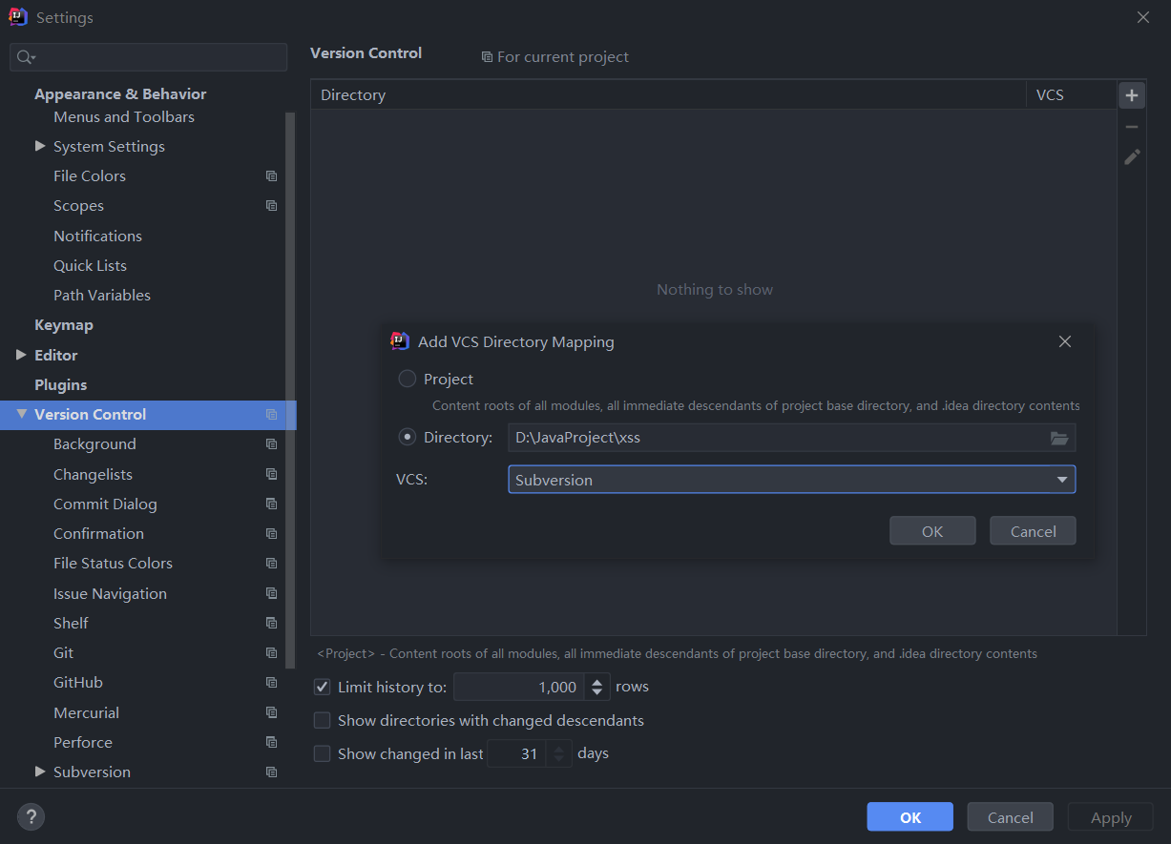Image resolution: width=1171 pixels, height=844 pixels.
Task: Expand the Subversion tree node
Action: click(x=40, y=772)
